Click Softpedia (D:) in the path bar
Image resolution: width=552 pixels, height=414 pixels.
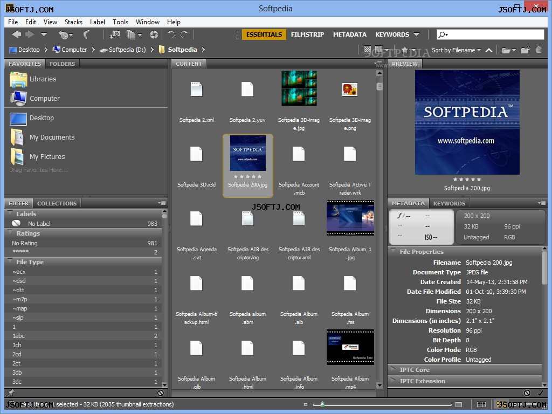click(x=122, y=50)
